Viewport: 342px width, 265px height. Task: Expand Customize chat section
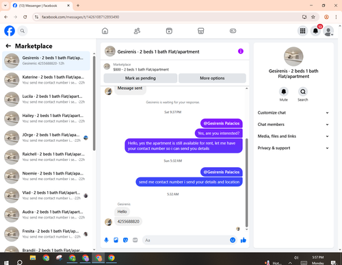(x=293, y=112)
